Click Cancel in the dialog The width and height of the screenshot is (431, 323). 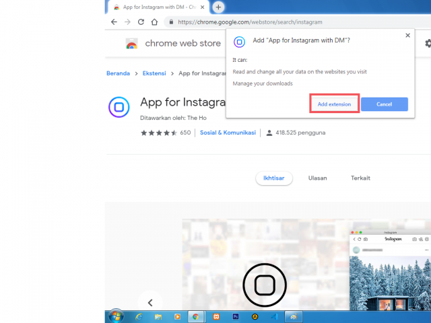coord(385,104)
